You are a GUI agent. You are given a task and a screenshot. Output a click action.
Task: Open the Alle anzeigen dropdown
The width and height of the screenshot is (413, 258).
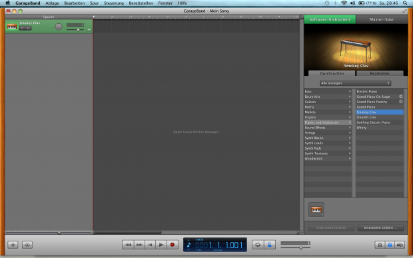[355, 83]
